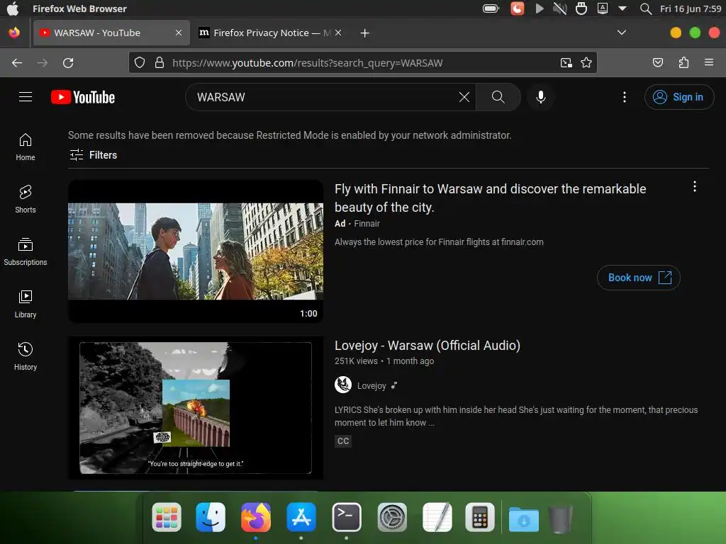The image size is (726, 544).
Task: Open the Firefox application menu
Action: coord(708,62)
